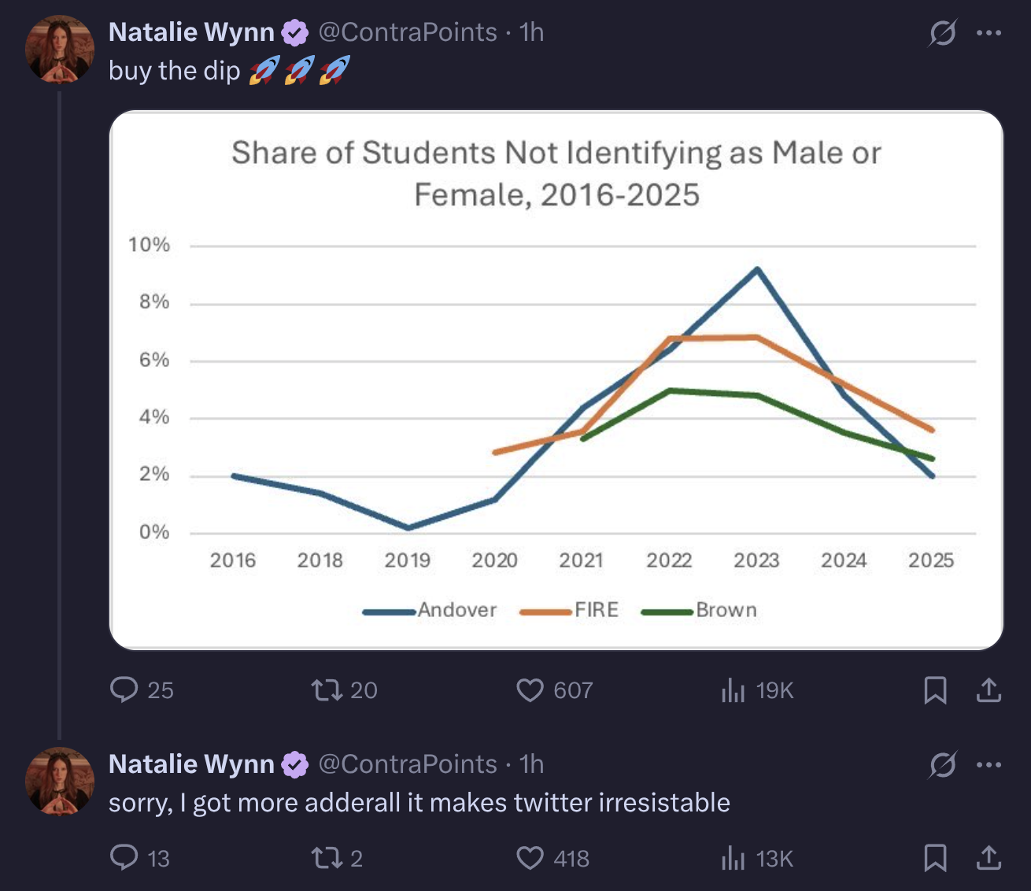Reply to the adderall tweet
The image size is (1031, 891).
[124, 858]
